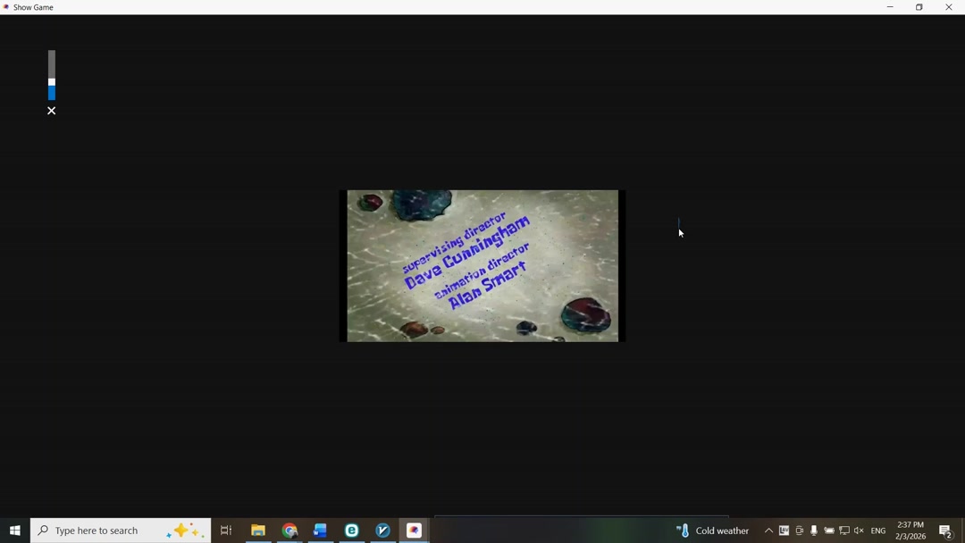Adjust the vertical volume slider

(52, 75)
